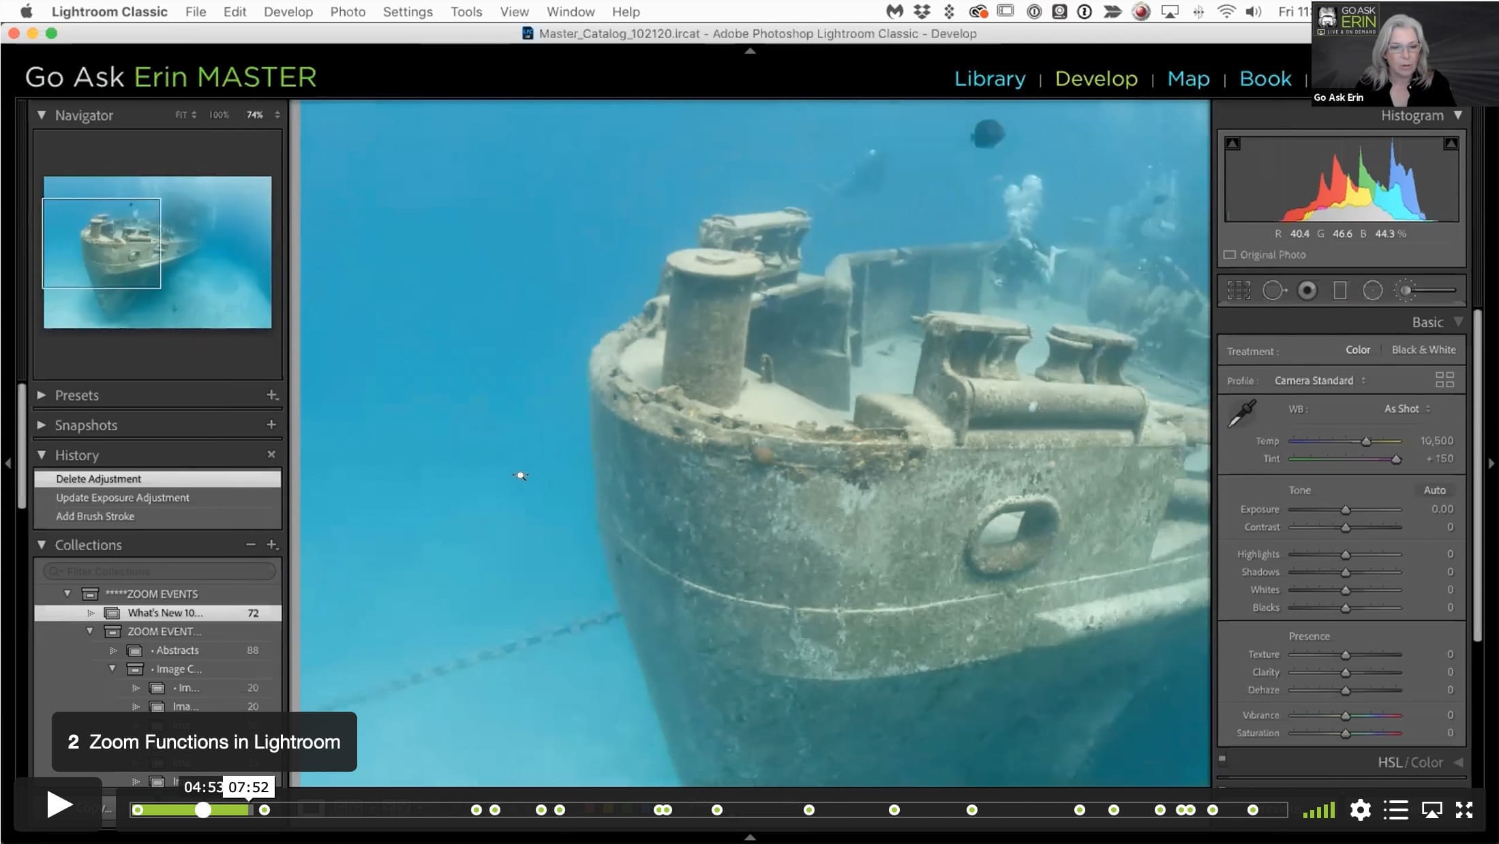This screenshot has width=1499, height=844.
Task: Pick the White Balance eyedropper
Action: [x=1242, y=414]
